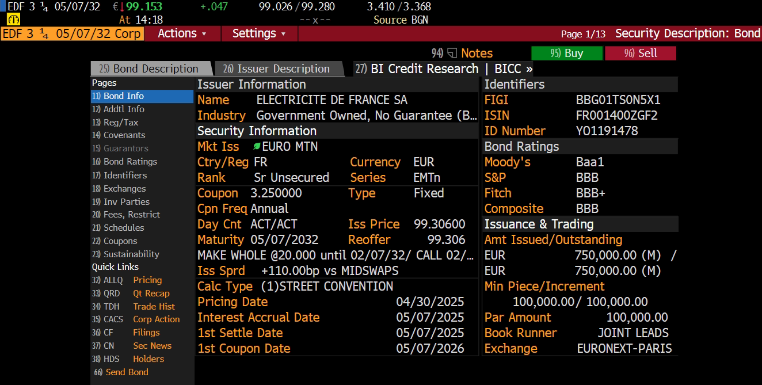Open the Inv Parties page
The image size is (762, 385).
pos(142,201)
